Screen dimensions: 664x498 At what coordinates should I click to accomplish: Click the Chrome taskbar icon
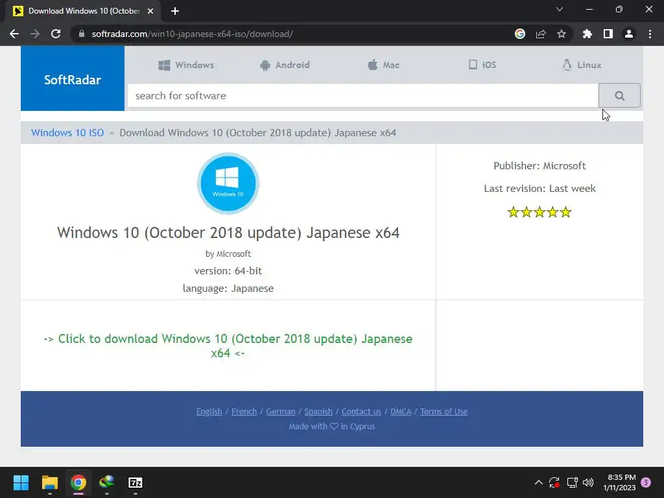click(78, 482)
